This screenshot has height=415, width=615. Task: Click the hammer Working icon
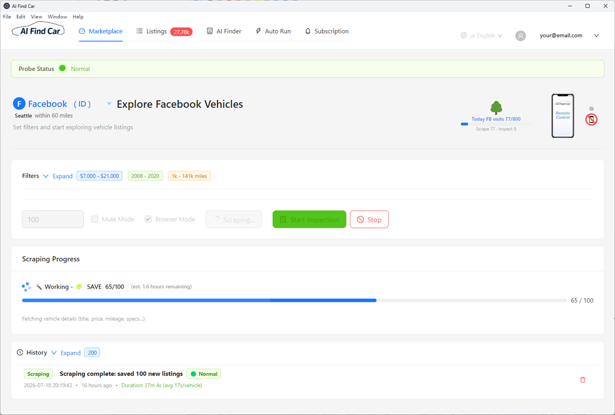pos(39,287)
